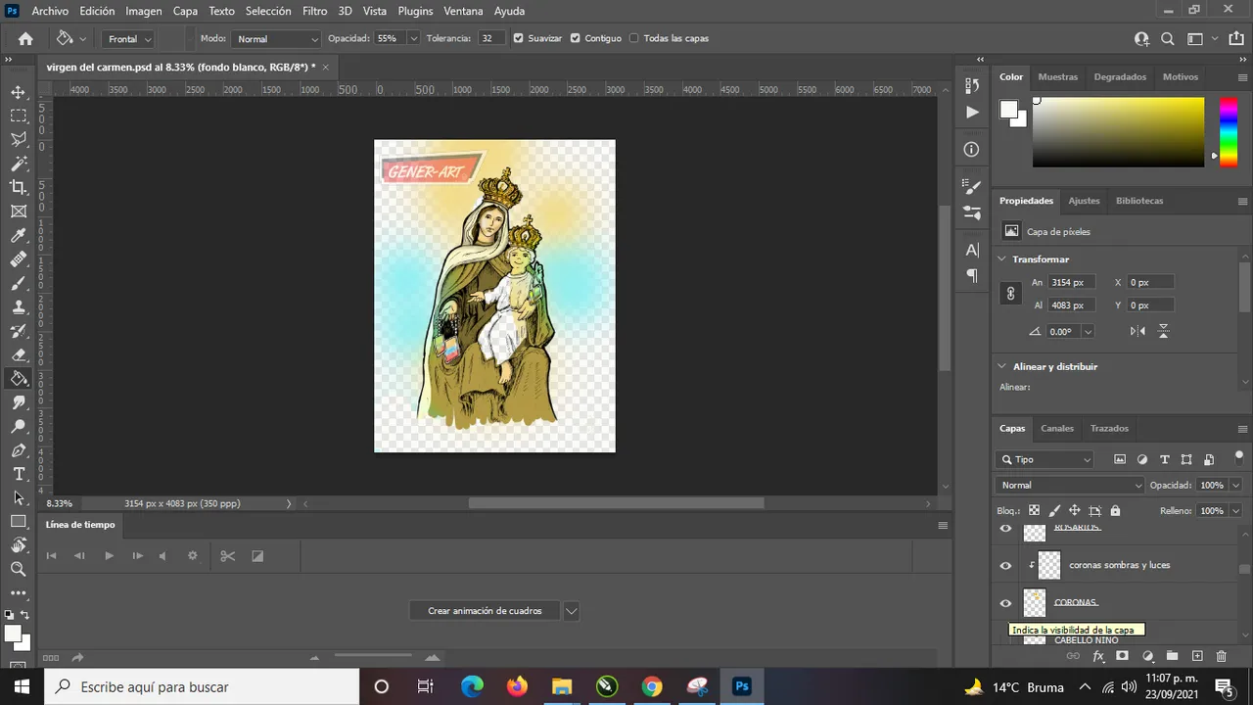Screen dimensions: 1253x705
Task: Select the Crop tool
Action: tap(19, 187)
